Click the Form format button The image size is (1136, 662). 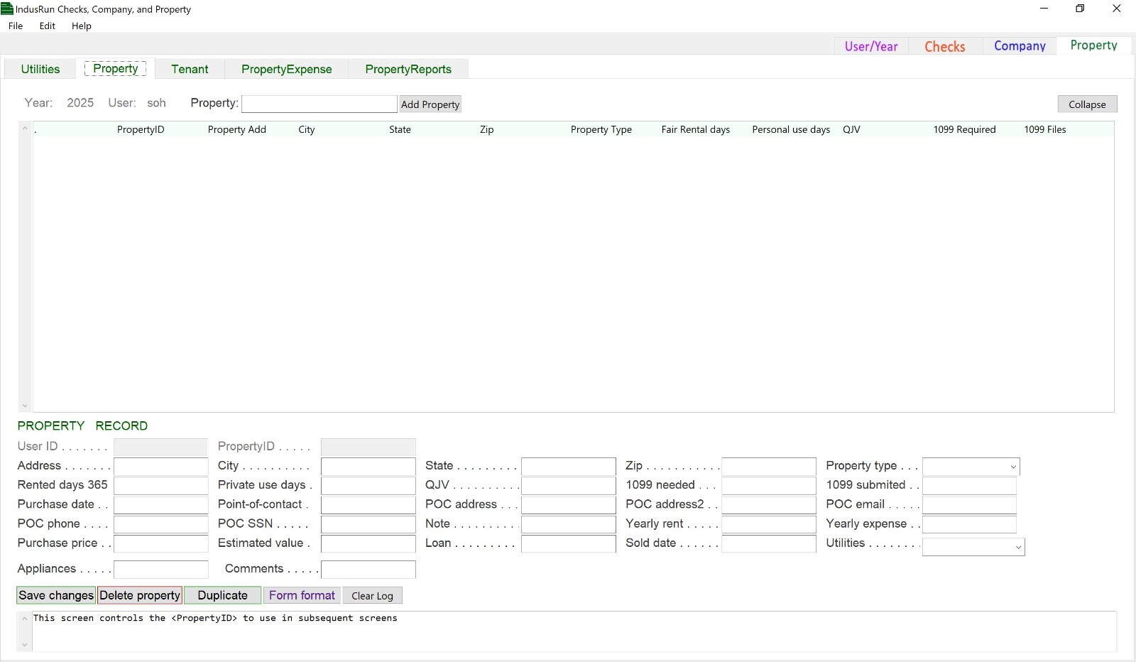click(x=302, y=595)
